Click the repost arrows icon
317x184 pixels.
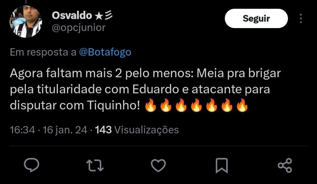[x=95, y=165]
